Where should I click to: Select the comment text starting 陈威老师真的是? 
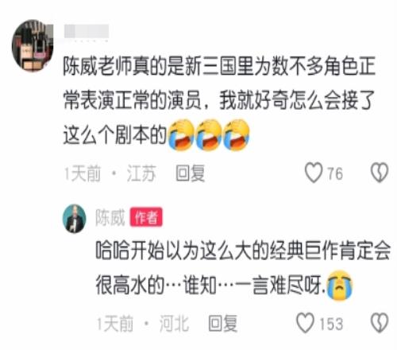point(219,101)
